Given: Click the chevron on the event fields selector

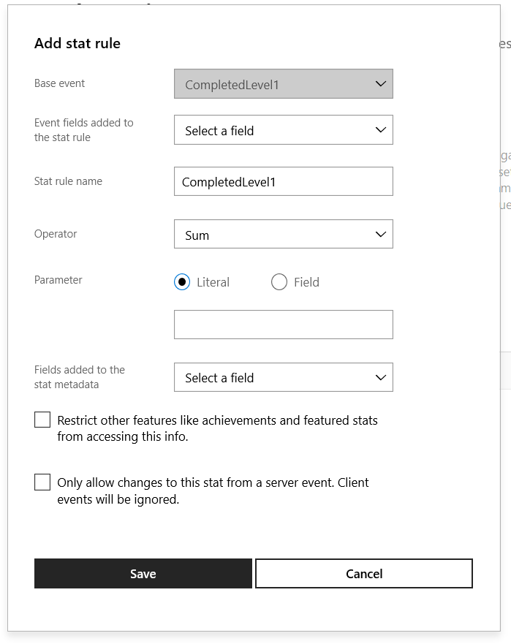Looking at the screenshot, I should click(x=380, y=129).
